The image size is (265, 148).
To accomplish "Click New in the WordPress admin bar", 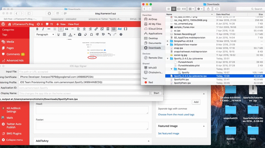I will pyautogui.click(x=61, y=24).
